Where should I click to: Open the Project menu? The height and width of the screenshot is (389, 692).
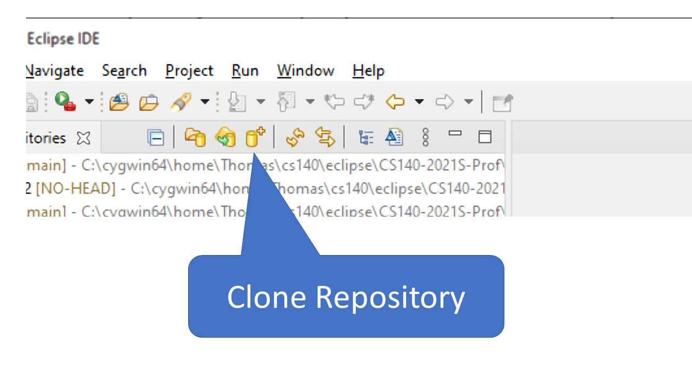(189, 71)
